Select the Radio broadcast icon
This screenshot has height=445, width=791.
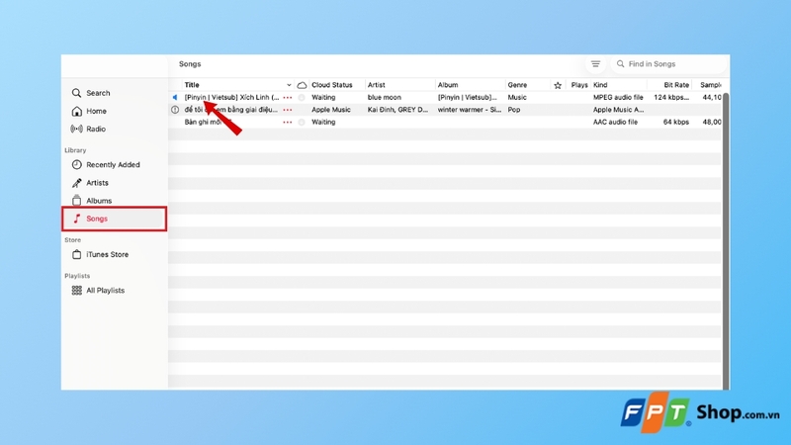76,129
